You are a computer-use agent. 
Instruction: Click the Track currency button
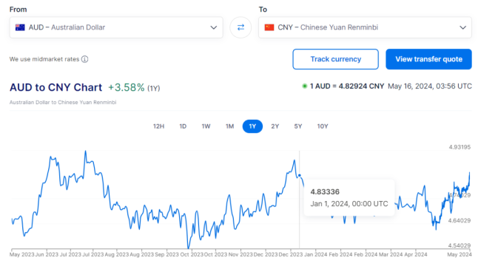pyautogui.click(x=336, y=59)
